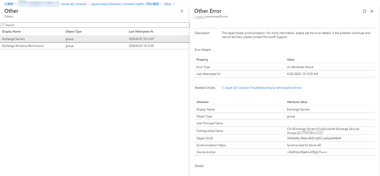This screenshot has width=380, height=176.
Task: Click the dn-attributes-failure error type value
Action: tap(300, 67)
